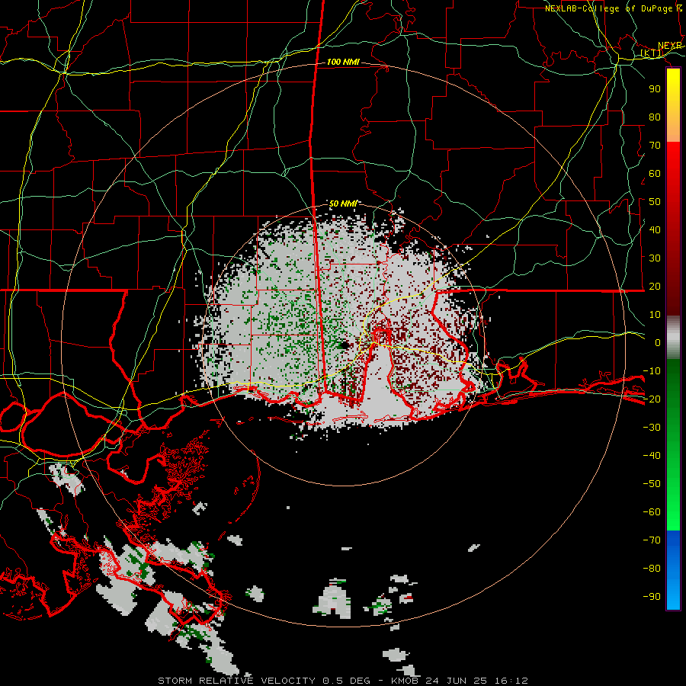This screenshot has height=686, width=686.
Task: Click the 70 value on velocity scale
Action: click(x=655, y=146)
